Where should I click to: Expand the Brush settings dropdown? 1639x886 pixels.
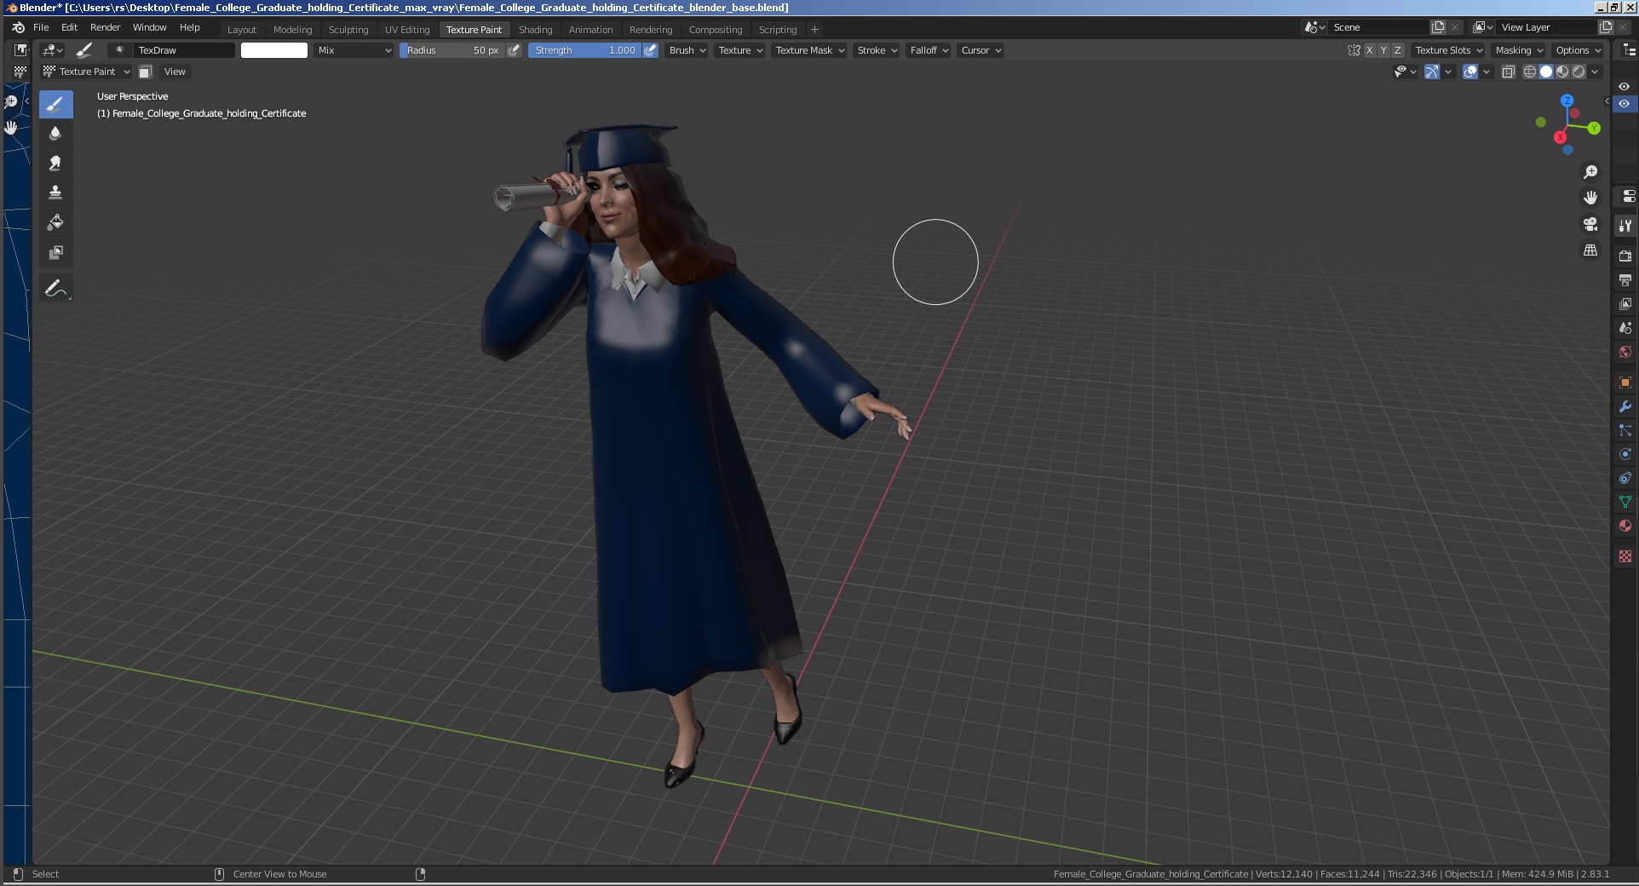[x=687, y=50]
